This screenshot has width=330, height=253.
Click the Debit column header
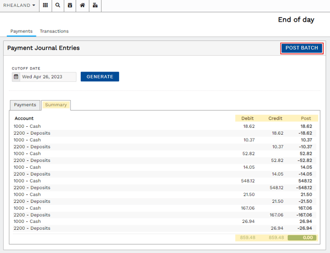[x=247, y=118]
